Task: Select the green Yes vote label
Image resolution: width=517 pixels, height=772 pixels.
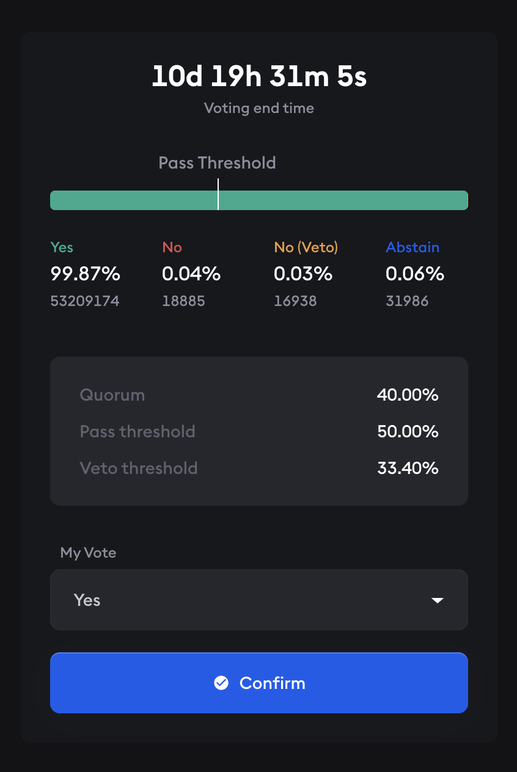Action: point(62,247)
